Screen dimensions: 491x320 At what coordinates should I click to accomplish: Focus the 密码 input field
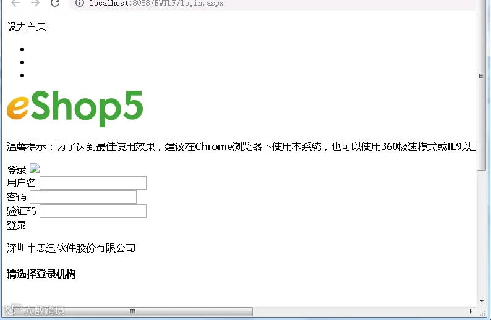tap(83, 197)
